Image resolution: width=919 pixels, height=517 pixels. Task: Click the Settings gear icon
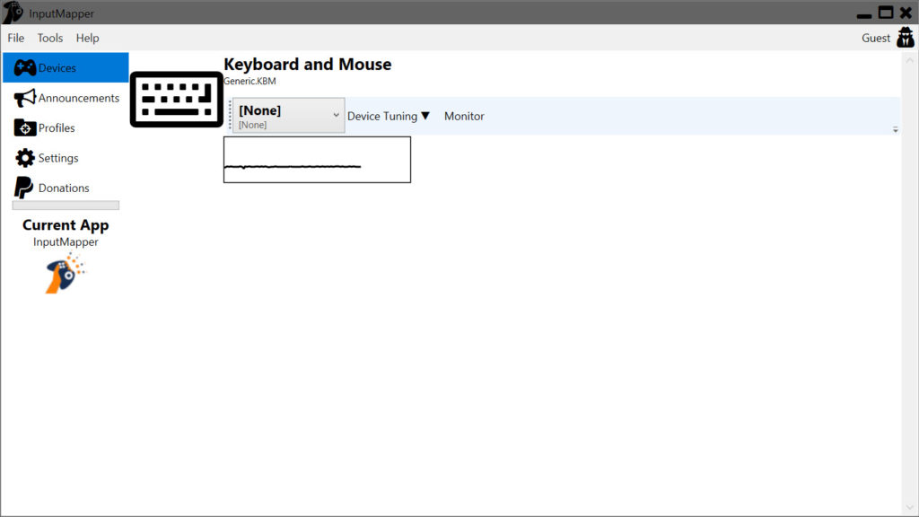24,158
